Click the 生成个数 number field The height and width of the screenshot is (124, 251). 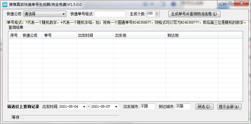(150, 14)
